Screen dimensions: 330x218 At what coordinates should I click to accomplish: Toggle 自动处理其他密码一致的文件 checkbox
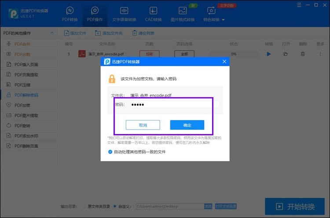(110, 152)
